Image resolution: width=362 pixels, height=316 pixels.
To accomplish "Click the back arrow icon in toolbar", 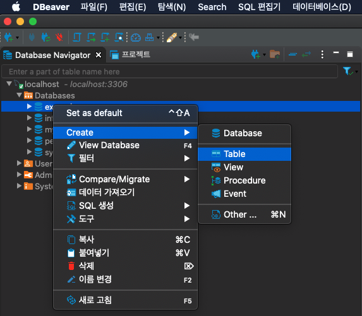I will [193, 37].
